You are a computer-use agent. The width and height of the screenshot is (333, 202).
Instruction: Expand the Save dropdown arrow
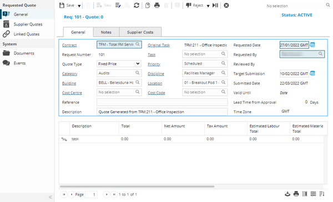[x=79, y=6]
